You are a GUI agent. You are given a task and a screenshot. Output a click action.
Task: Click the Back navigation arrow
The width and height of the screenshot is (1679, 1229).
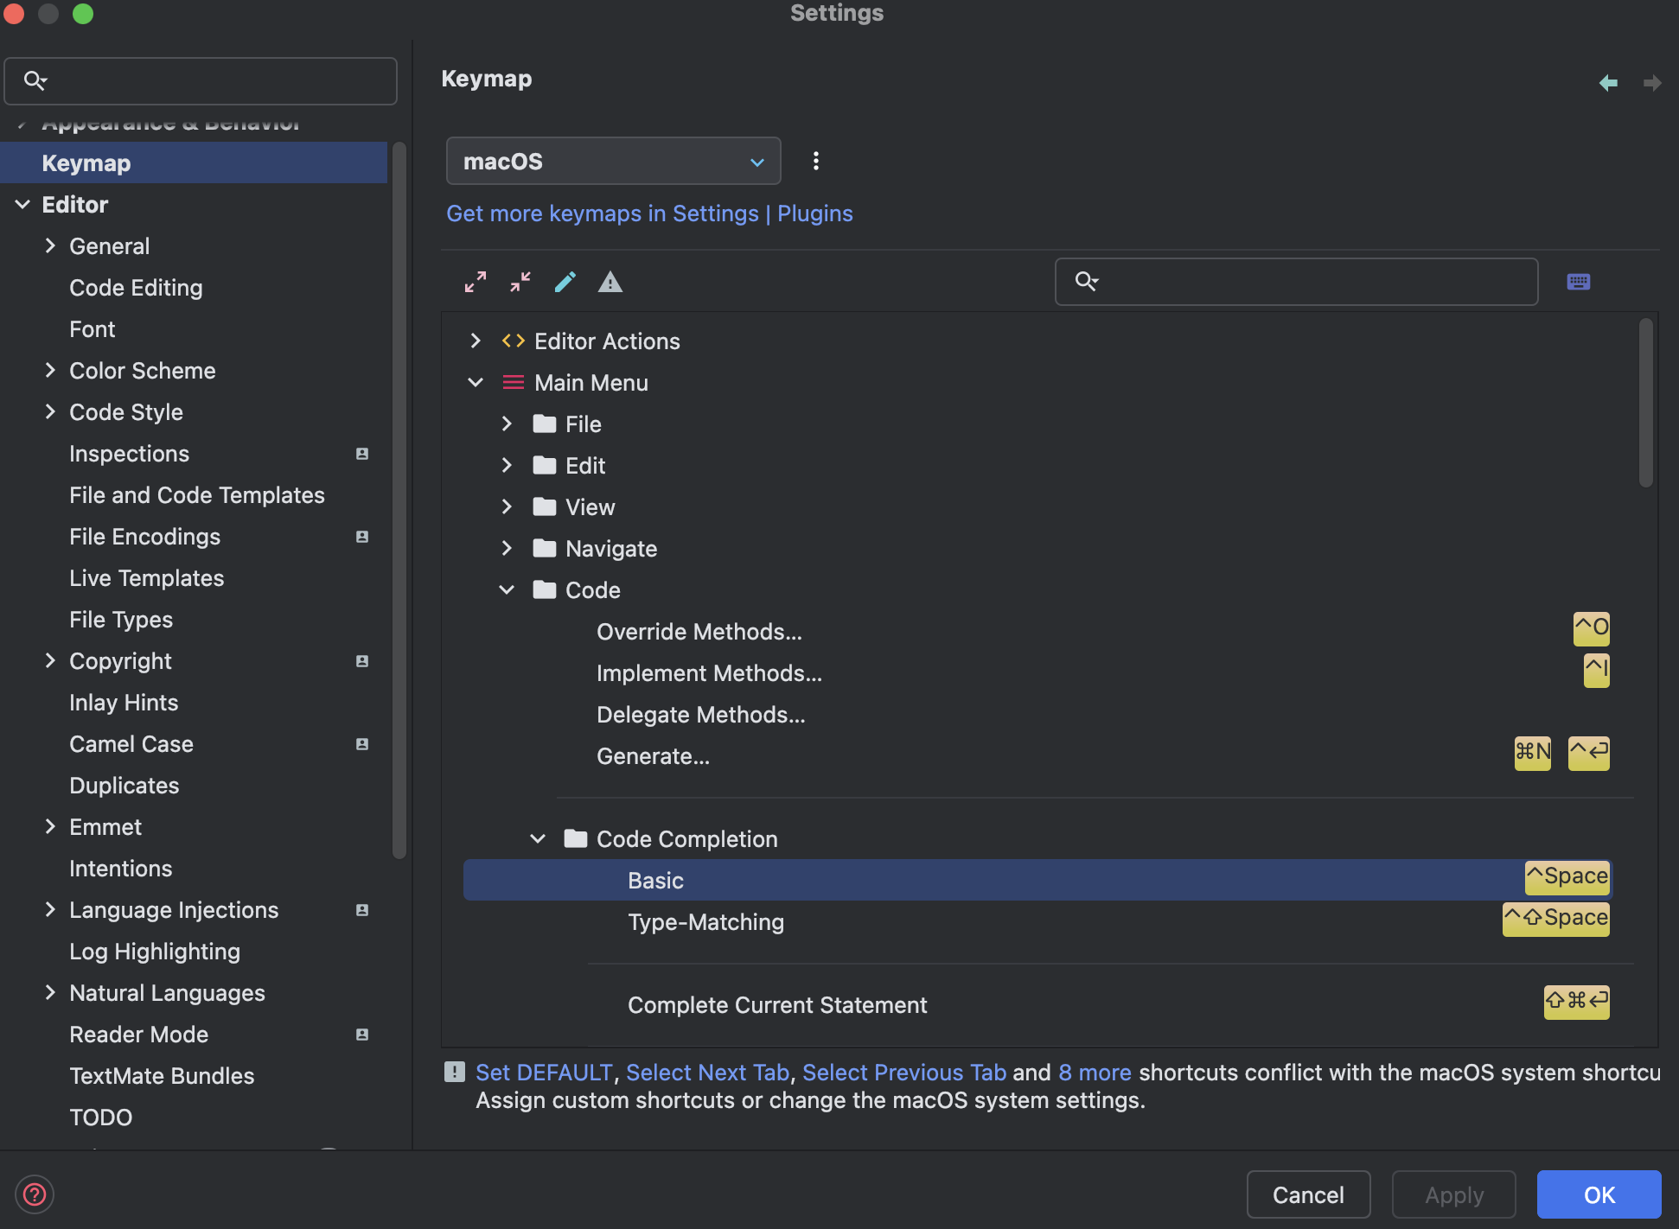1608,83
